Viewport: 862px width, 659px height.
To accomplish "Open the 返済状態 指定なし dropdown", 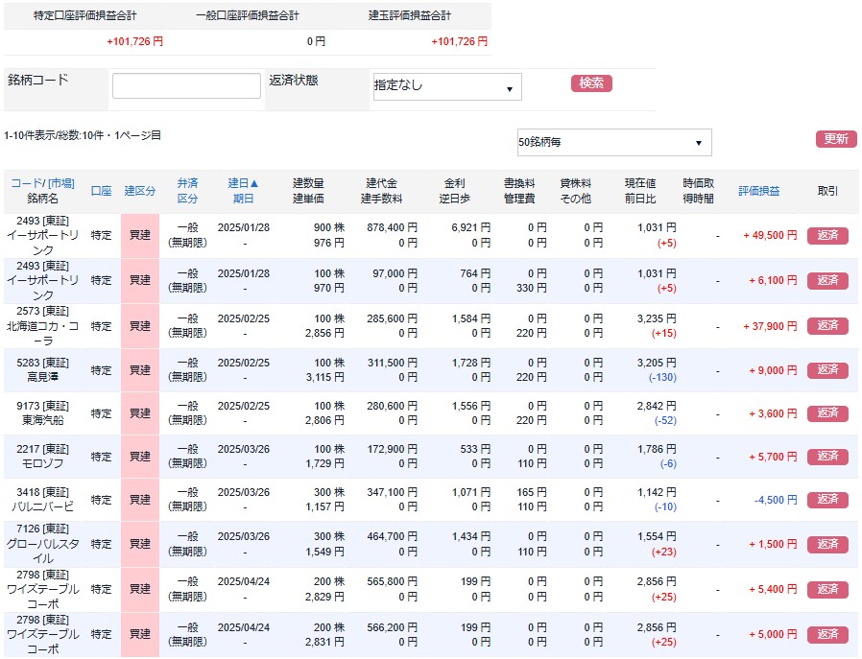I will click(447, 86).
